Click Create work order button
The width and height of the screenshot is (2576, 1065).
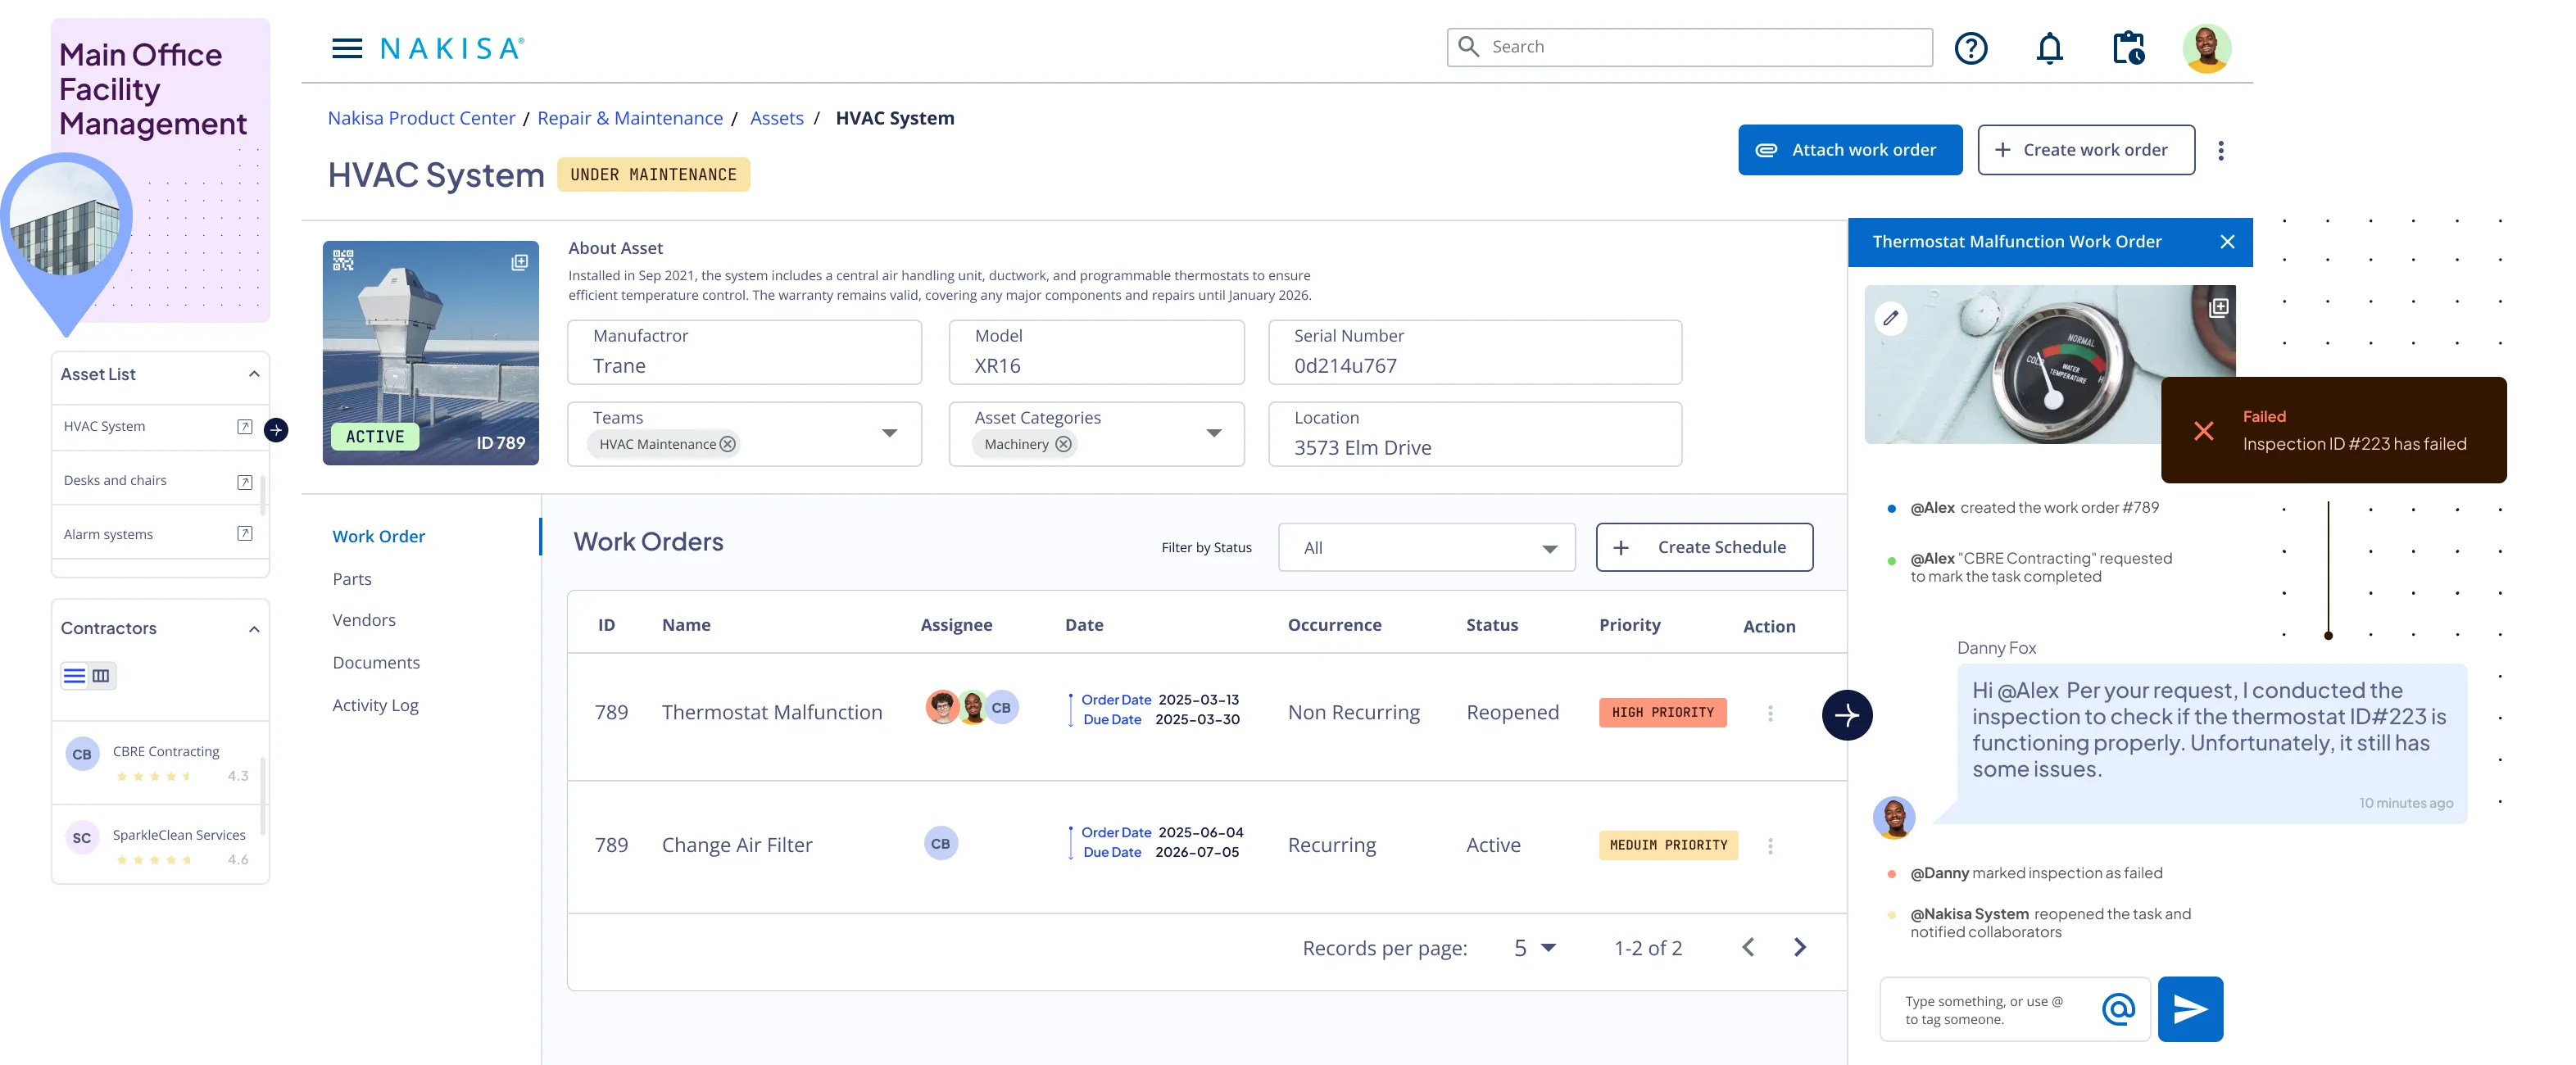pyautogui.click(x=2085, y=150)
